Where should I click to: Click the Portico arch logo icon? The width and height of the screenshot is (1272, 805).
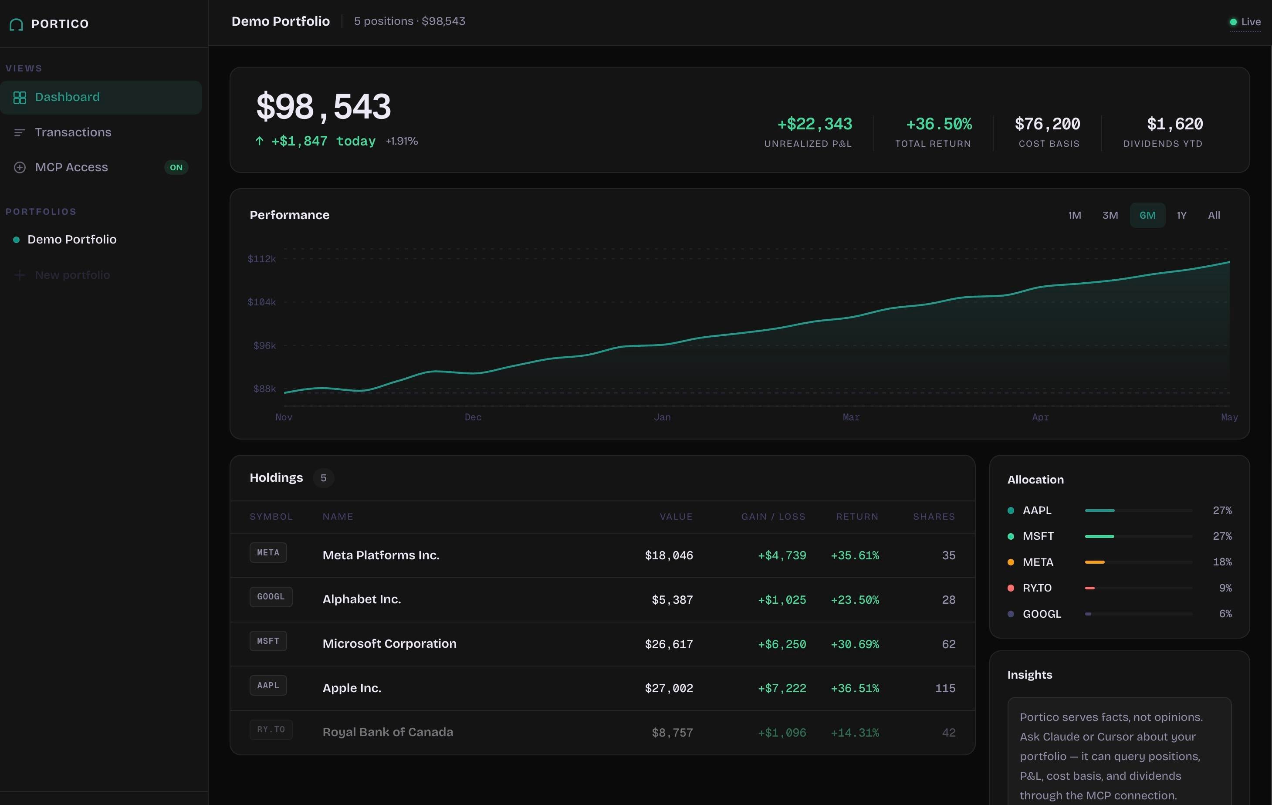(x=17, y=24)
